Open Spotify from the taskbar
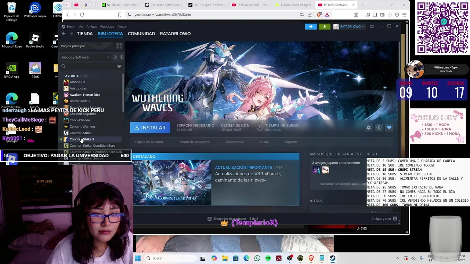The width and height of the screenshot is (470, 264). (x=268, y=258)
